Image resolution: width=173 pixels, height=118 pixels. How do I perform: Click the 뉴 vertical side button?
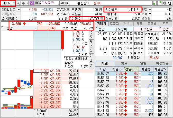[91, 55]
